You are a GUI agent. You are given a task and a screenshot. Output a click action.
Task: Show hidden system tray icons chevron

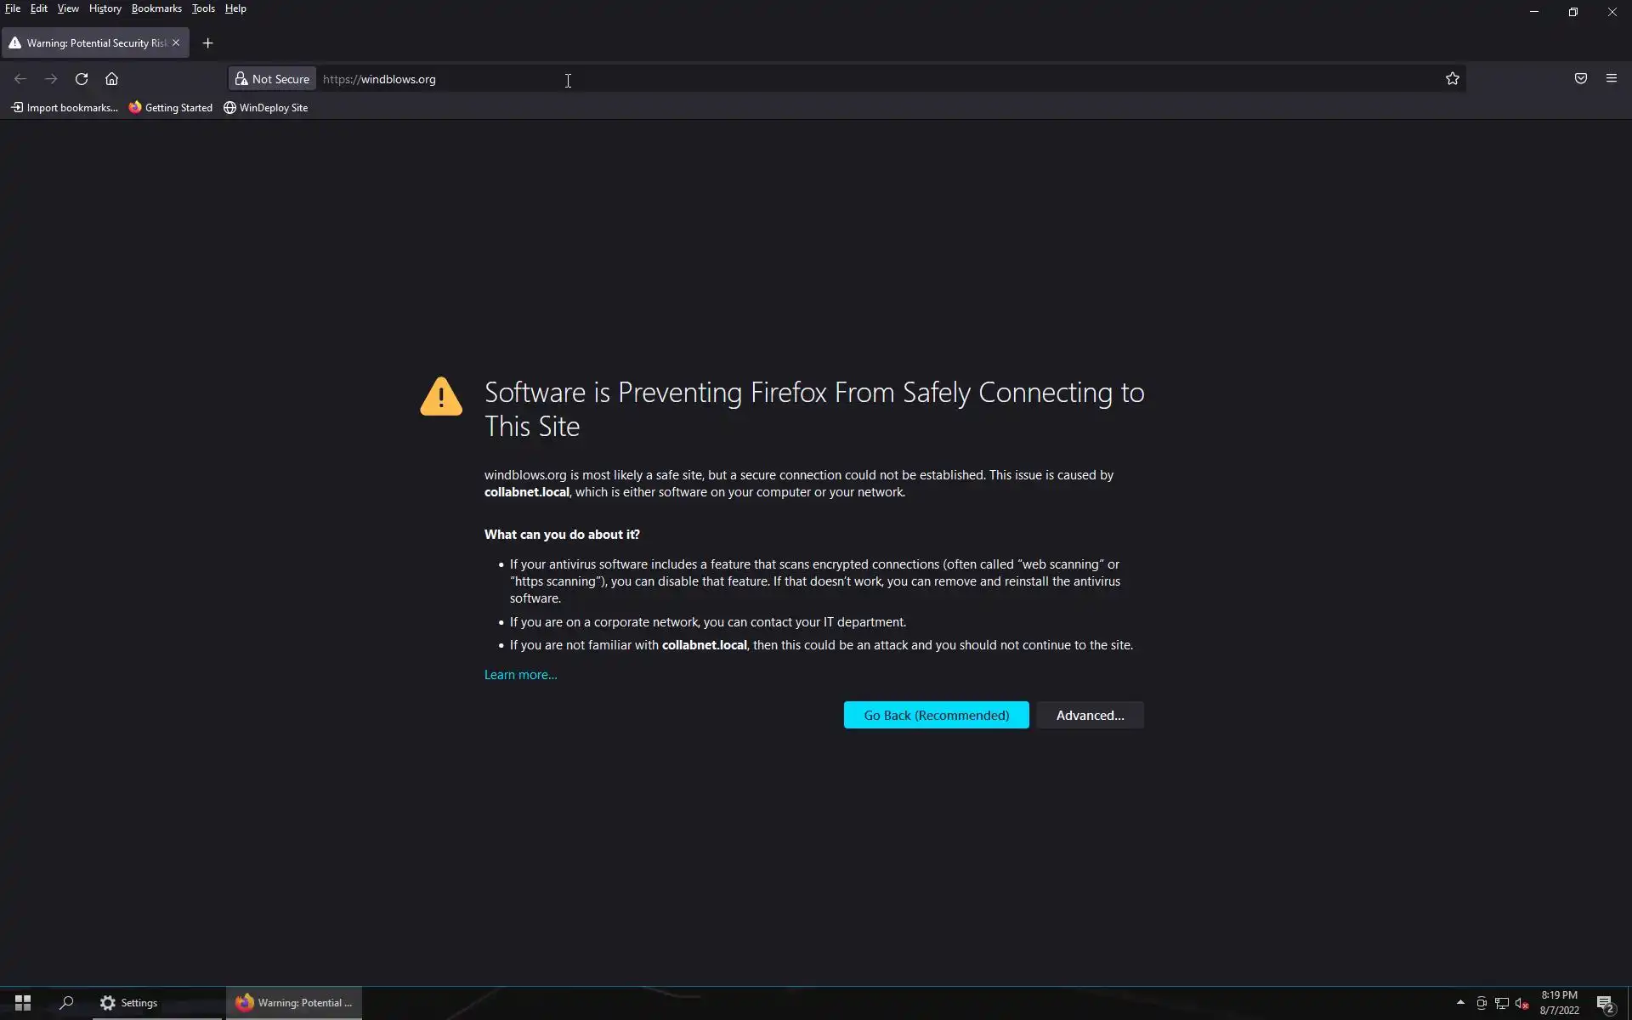pyautogui.click(x=1460, y=1002)
